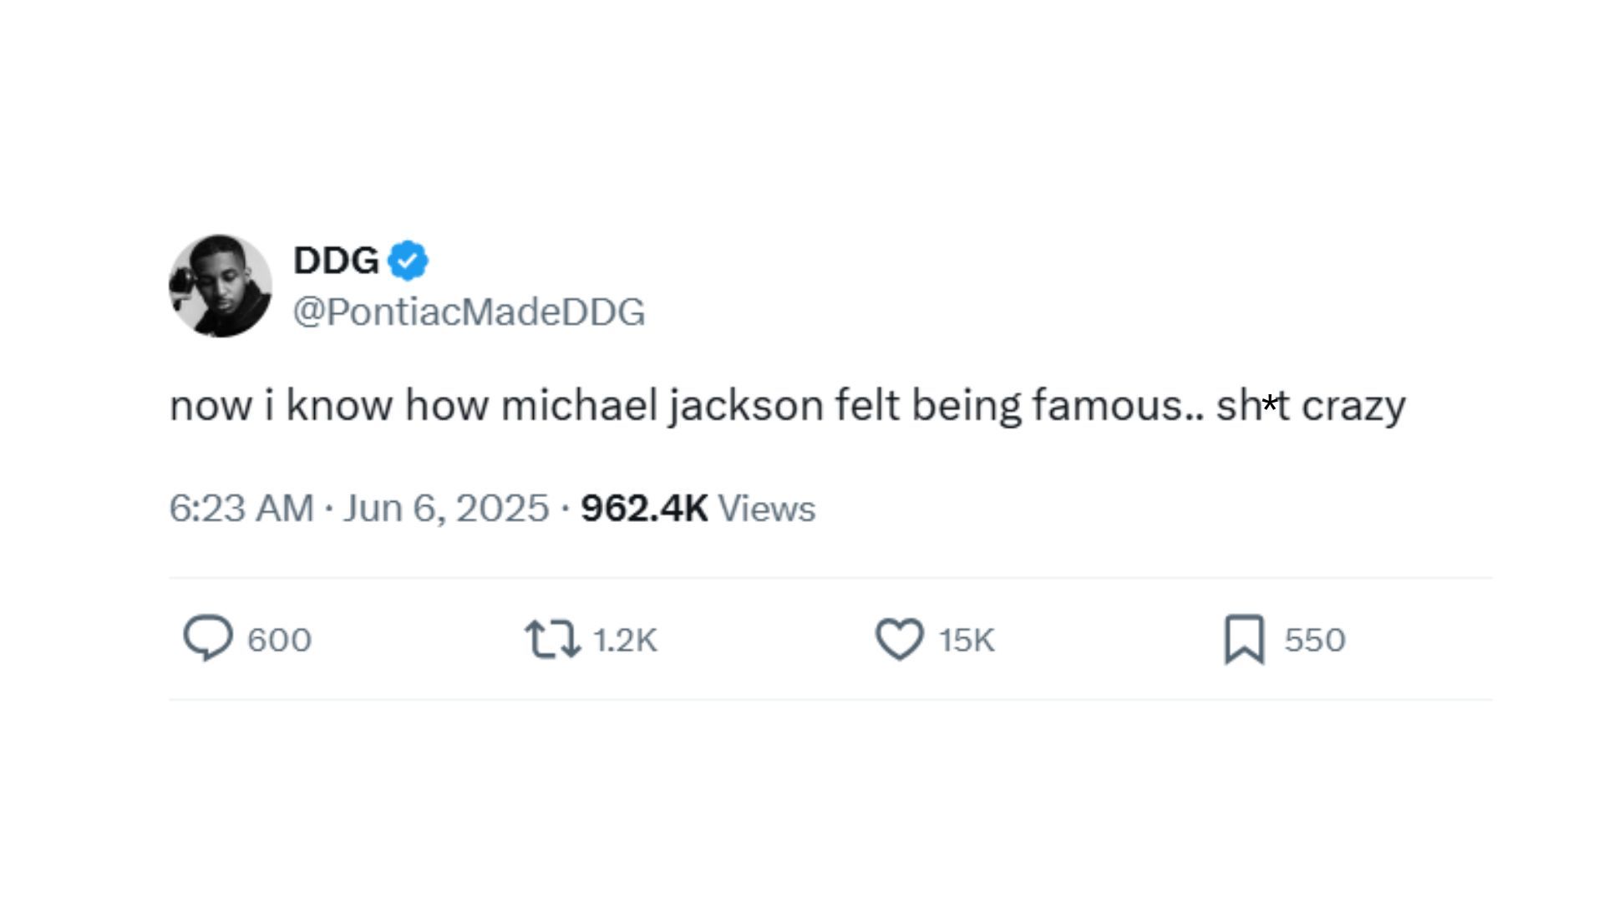The image size is (1604, 902).
Task: Click the word "famous" in the tweet
Action: coord(1108,406)
